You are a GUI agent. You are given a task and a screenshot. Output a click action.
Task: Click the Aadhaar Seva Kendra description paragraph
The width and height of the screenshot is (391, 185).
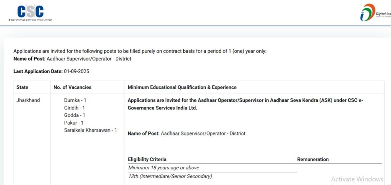click(246, 105)
